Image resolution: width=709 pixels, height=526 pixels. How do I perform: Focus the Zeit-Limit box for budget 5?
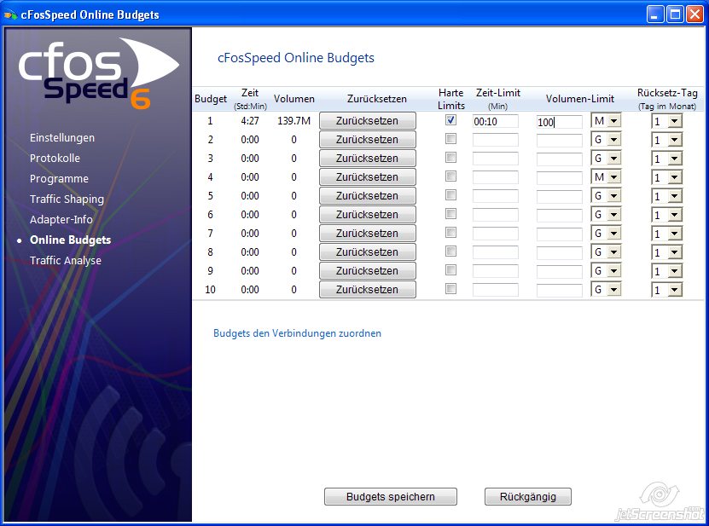pos(496,197)
